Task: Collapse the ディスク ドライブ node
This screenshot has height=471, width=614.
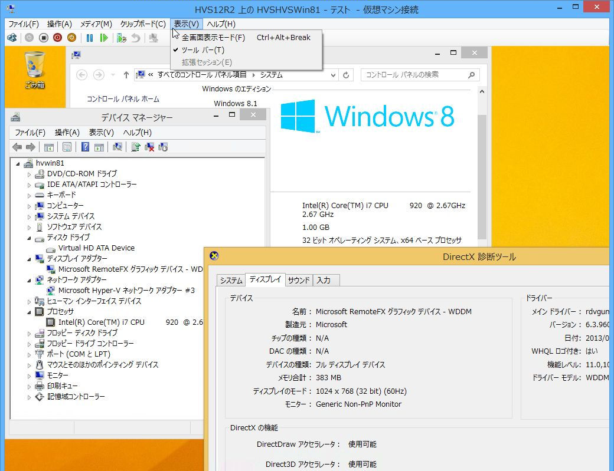Action: tap(29, 238)
